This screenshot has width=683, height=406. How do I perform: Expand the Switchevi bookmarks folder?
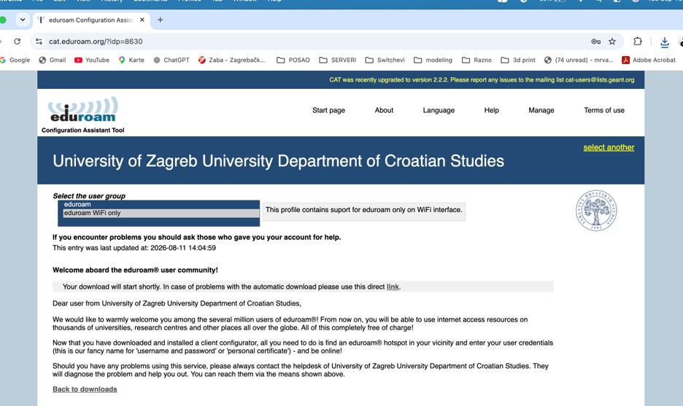pyautogui.click(x=385, y=60)
